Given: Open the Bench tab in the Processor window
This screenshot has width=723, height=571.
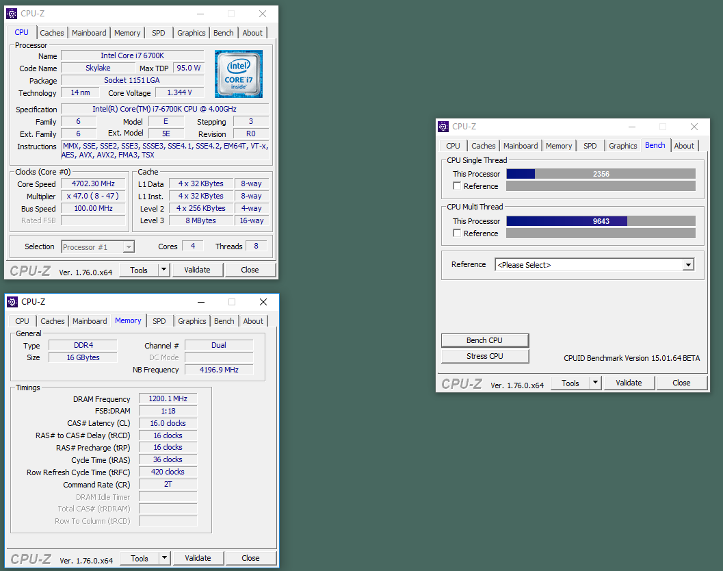Looking at the screenshot, I should 224,33.
